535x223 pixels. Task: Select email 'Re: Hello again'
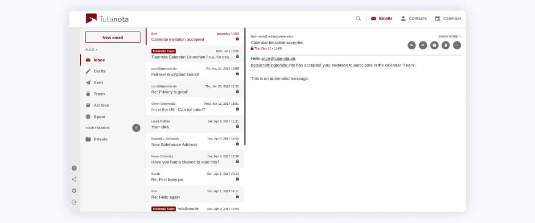pyautogui.click(x=195, y=194)
